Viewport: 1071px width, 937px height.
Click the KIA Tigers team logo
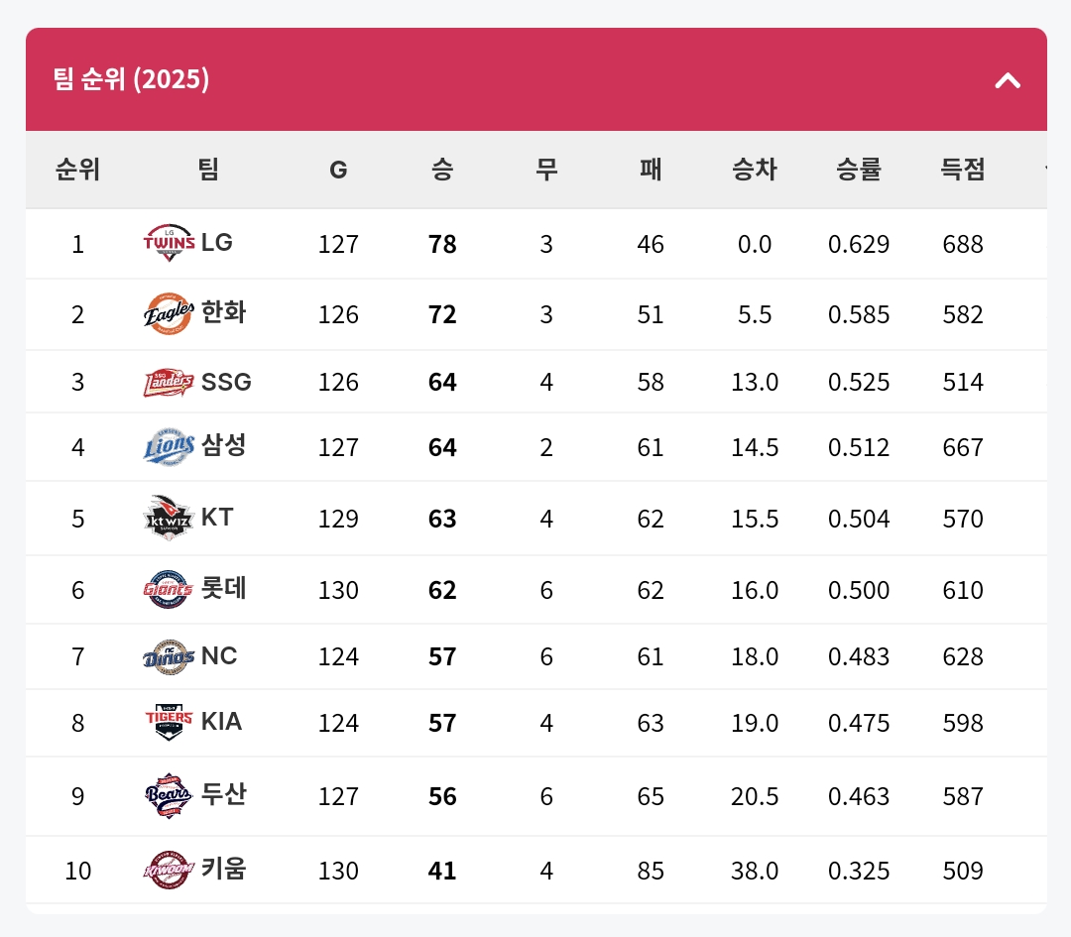(170, 722)
